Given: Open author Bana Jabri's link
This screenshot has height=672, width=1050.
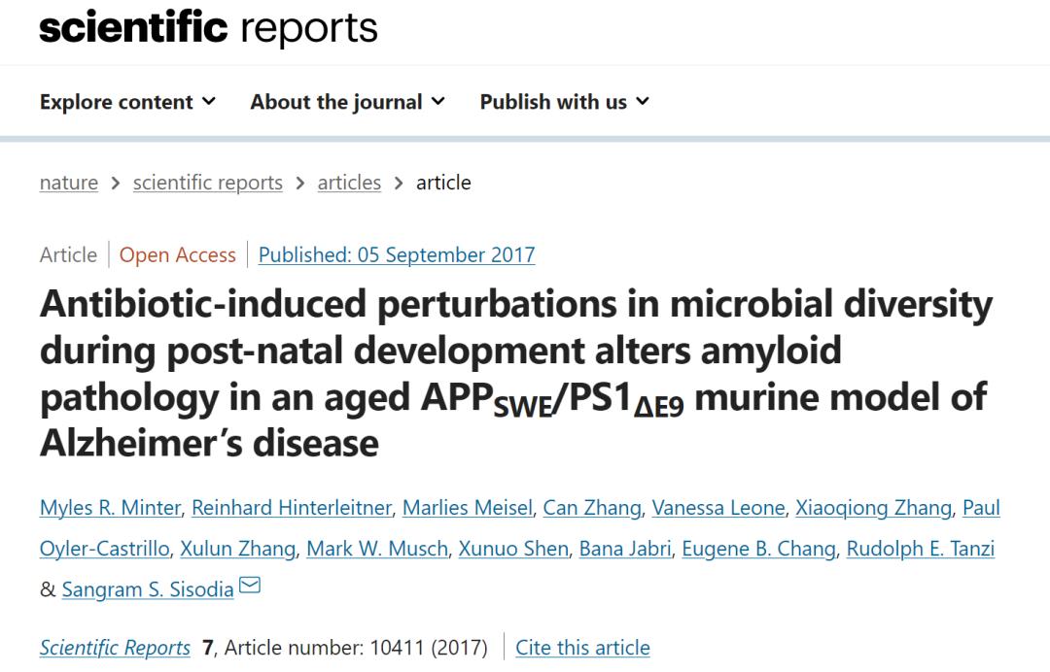Looking at the screenshot, I should [624, 549].
